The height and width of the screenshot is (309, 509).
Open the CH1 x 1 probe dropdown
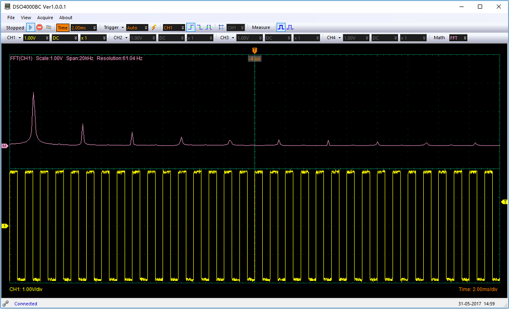pyautogui.click(x=93, y=38)
